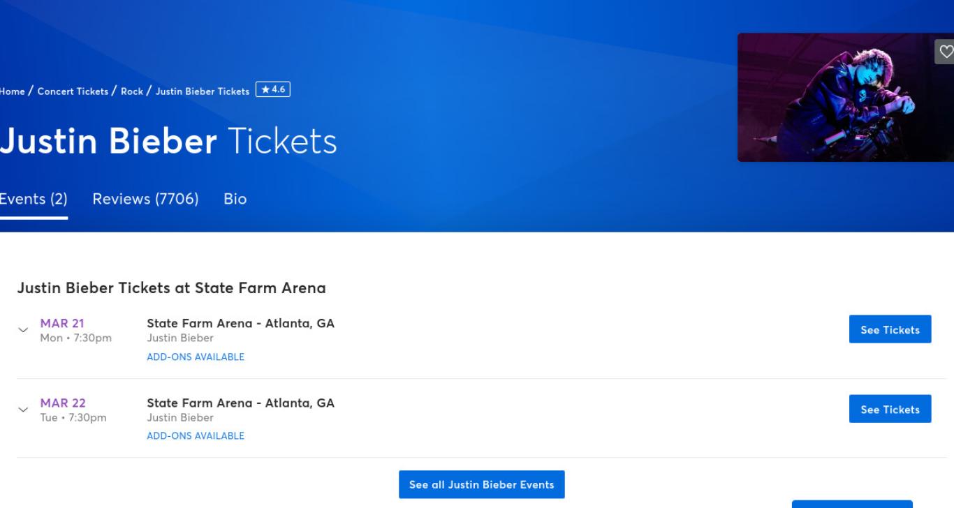The width and height of the screenshot is (954, 508).
Task: See Tickets for the MAR 22 show
Action: [x=890, y=409]
